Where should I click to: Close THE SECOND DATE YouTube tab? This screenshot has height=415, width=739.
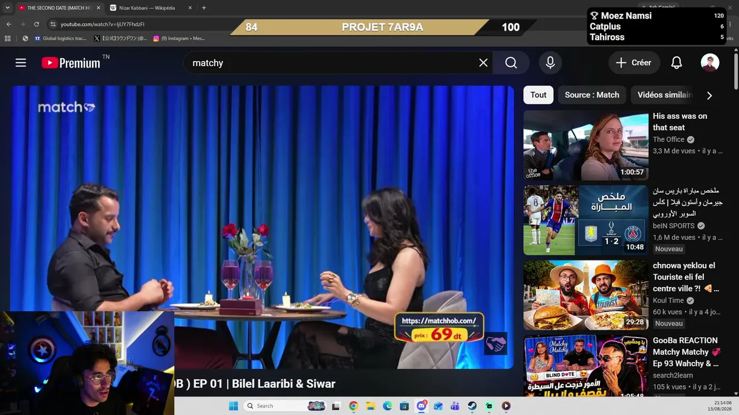pyautogui.click(x=98, y=8)
